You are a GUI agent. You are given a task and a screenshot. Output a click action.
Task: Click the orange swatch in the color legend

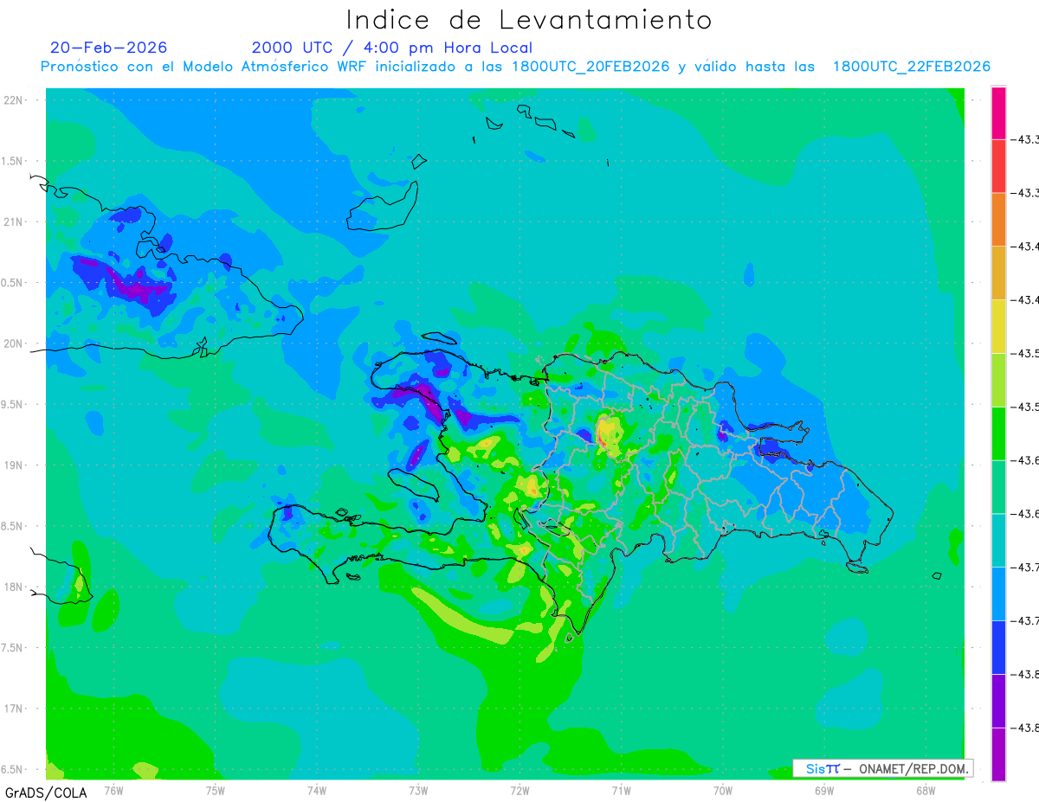998,220
